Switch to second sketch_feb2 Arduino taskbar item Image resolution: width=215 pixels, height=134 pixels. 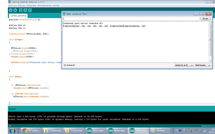coord(117,131)
